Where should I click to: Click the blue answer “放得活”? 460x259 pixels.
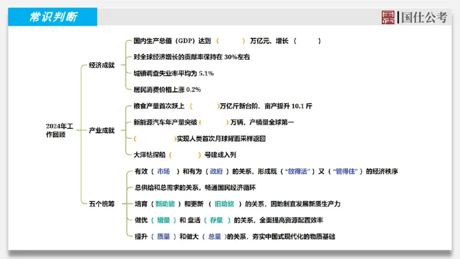tap(297, 171)
